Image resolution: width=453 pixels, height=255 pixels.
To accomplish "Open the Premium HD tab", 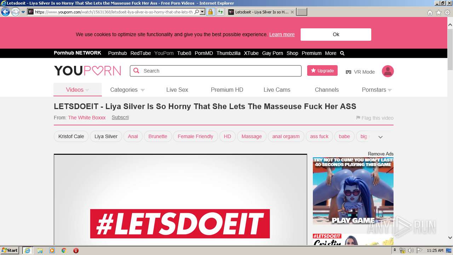I will point(227,90).
